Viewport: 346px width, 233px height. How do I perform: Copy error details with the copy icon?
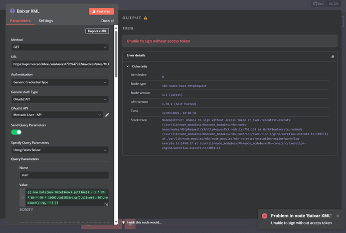tap(332, 56)
